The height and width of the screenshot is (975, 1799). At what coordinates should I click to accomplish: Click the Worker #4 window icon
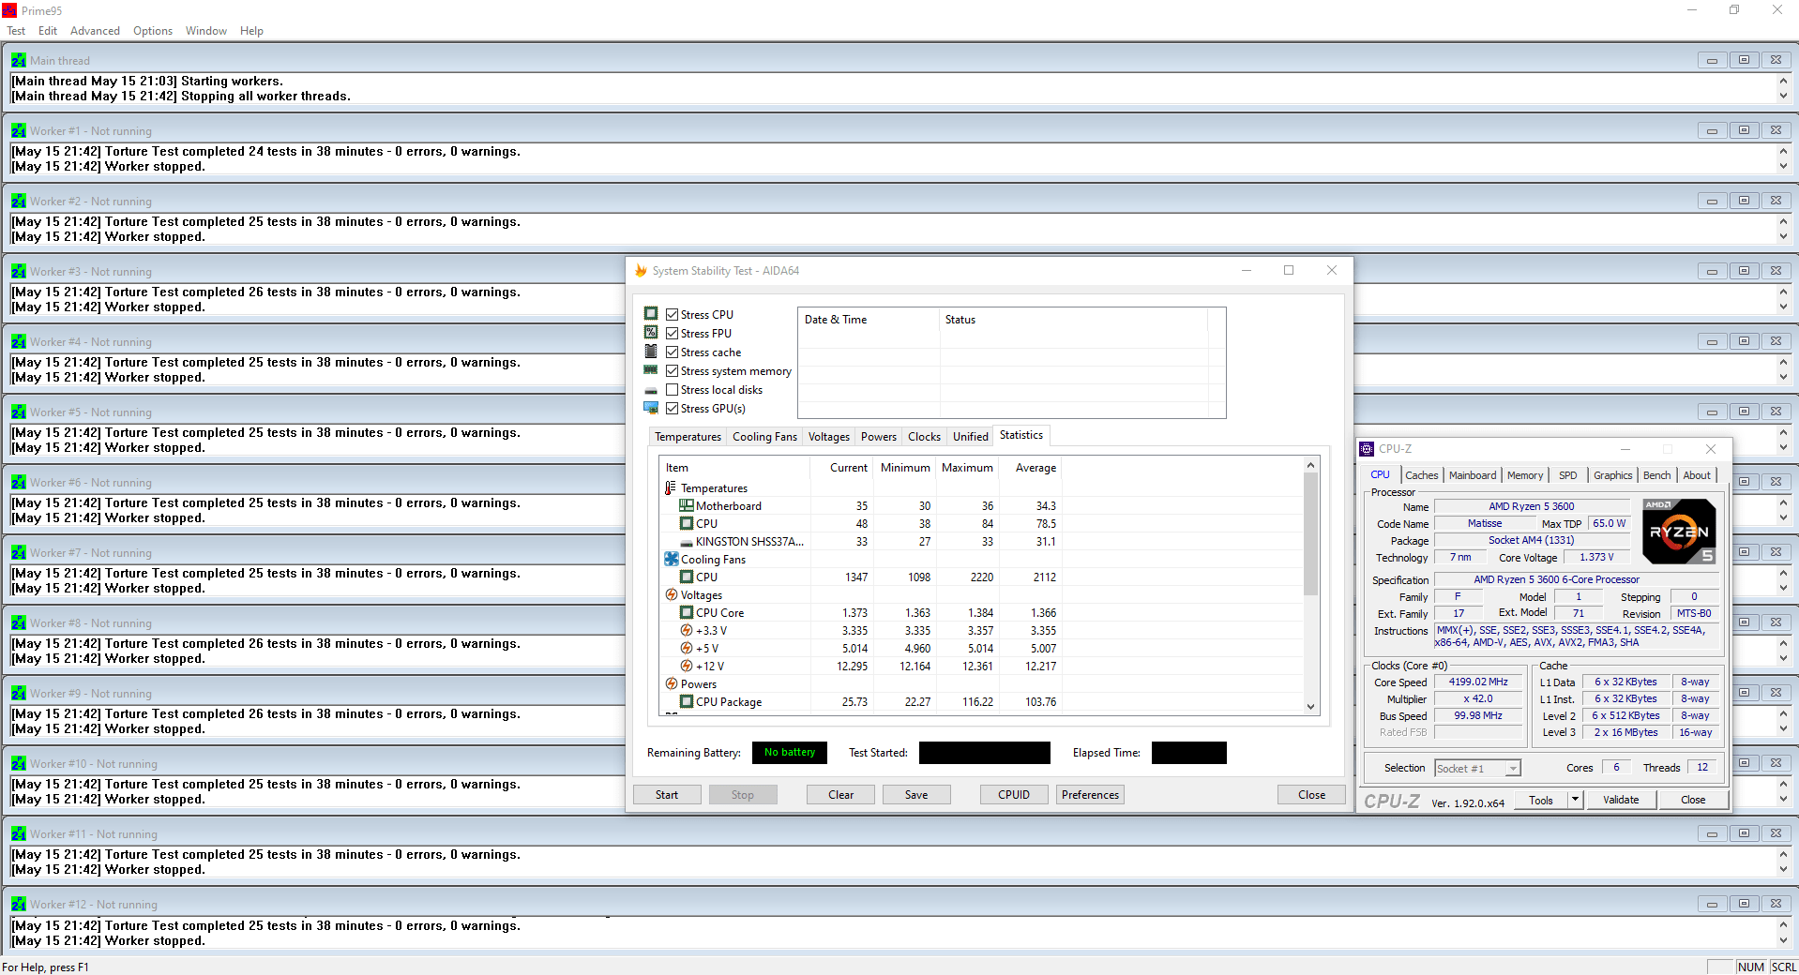coord(19,341)
